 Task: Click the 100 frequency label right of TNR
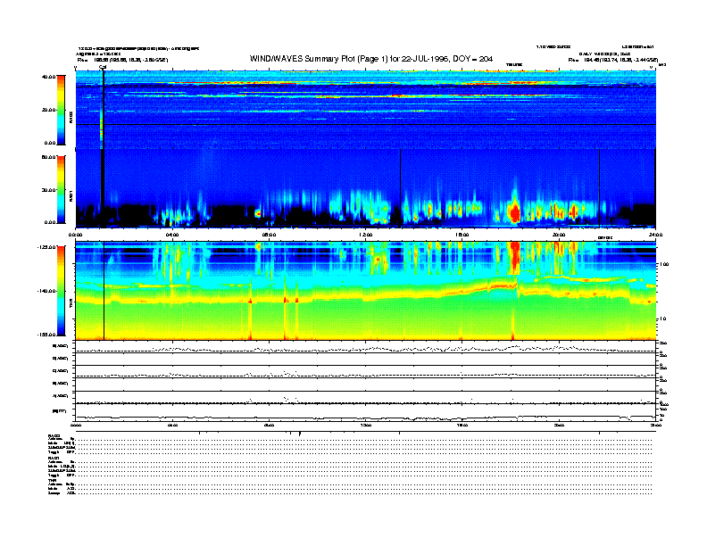coord(664,264)
